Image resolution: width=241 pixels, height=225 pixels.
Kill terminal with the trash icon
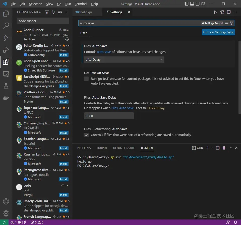[x=224, y=148]
